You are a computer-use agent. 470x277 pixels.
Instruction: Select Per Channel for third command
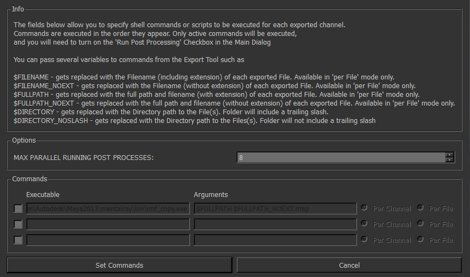[365, 239]
